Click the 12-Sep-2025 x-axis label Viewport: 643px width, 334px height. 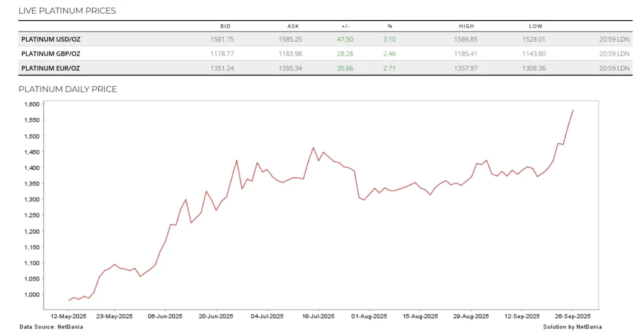point(522,316)
